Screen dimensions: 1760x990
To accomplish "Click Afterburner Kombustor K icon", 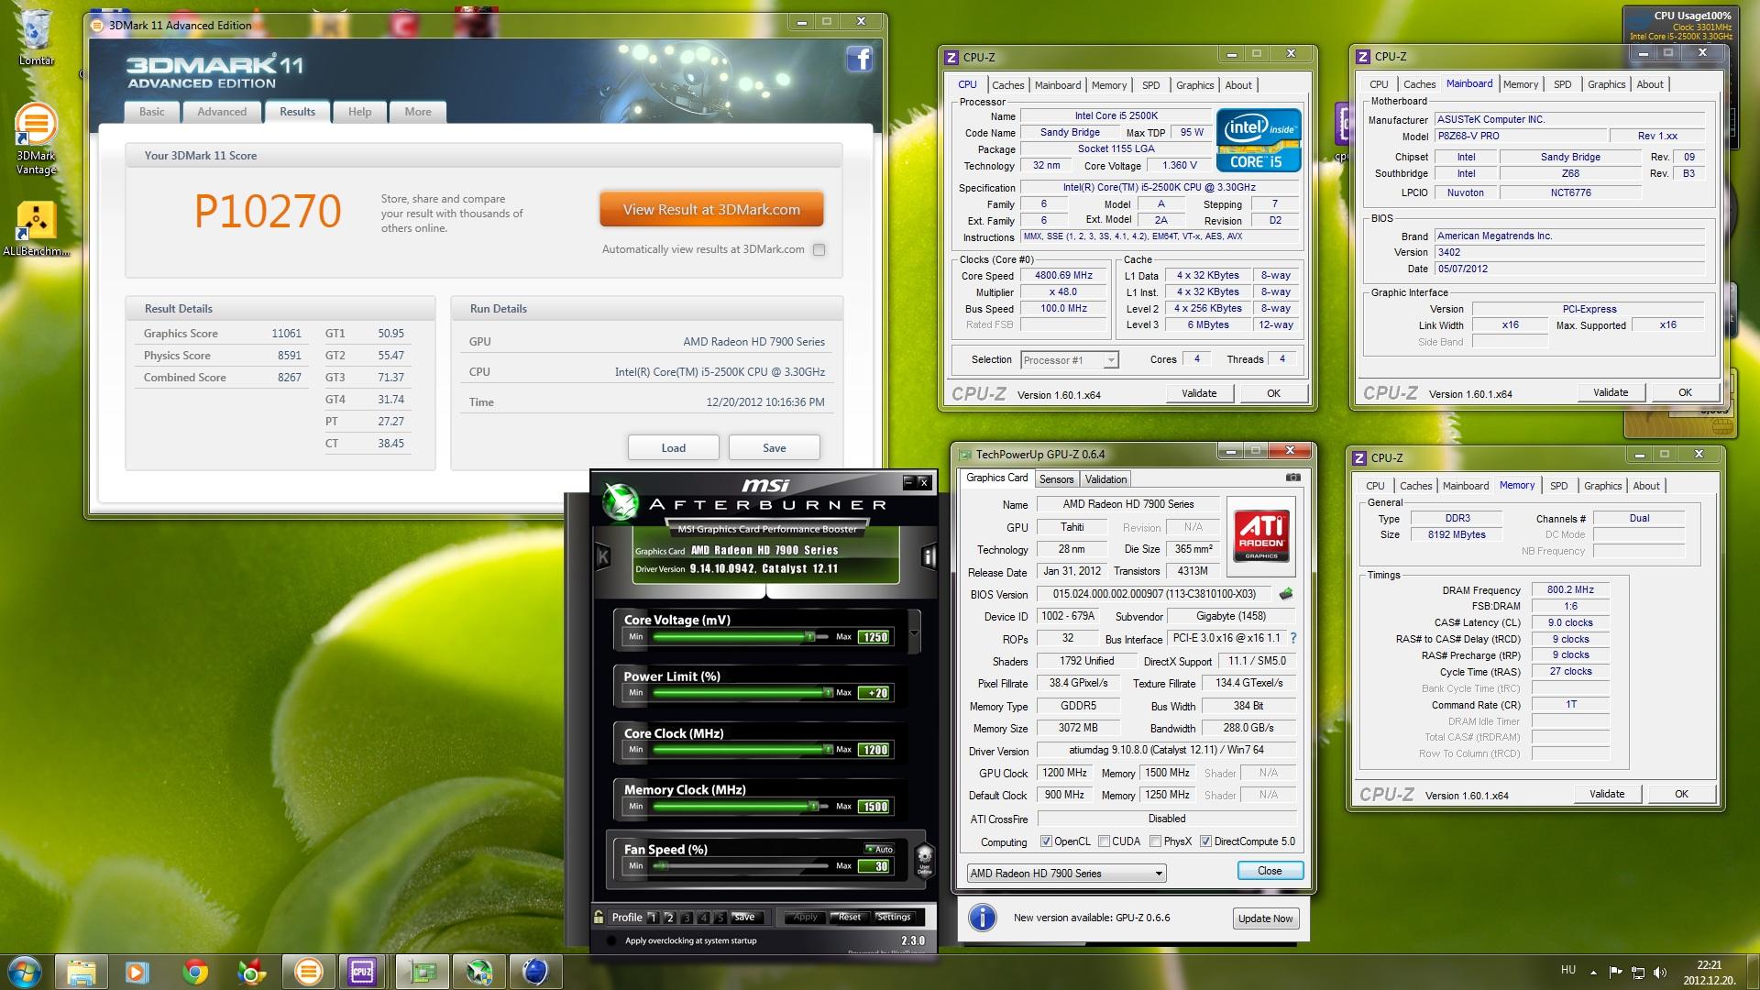I will [603, 555].
